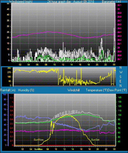This screenshot has height=153, width=128.
Task: Select the 'Rainfall (.in)' label
Action: click(x=8, y=90)
